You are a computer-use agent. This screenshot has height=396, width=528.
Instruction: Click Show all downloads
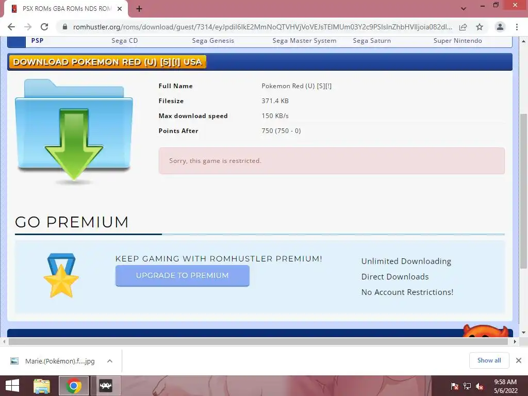pos(489,360)
